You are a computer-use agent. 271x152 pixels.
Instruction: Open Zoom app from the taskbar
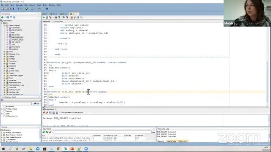tap(86, 149)
